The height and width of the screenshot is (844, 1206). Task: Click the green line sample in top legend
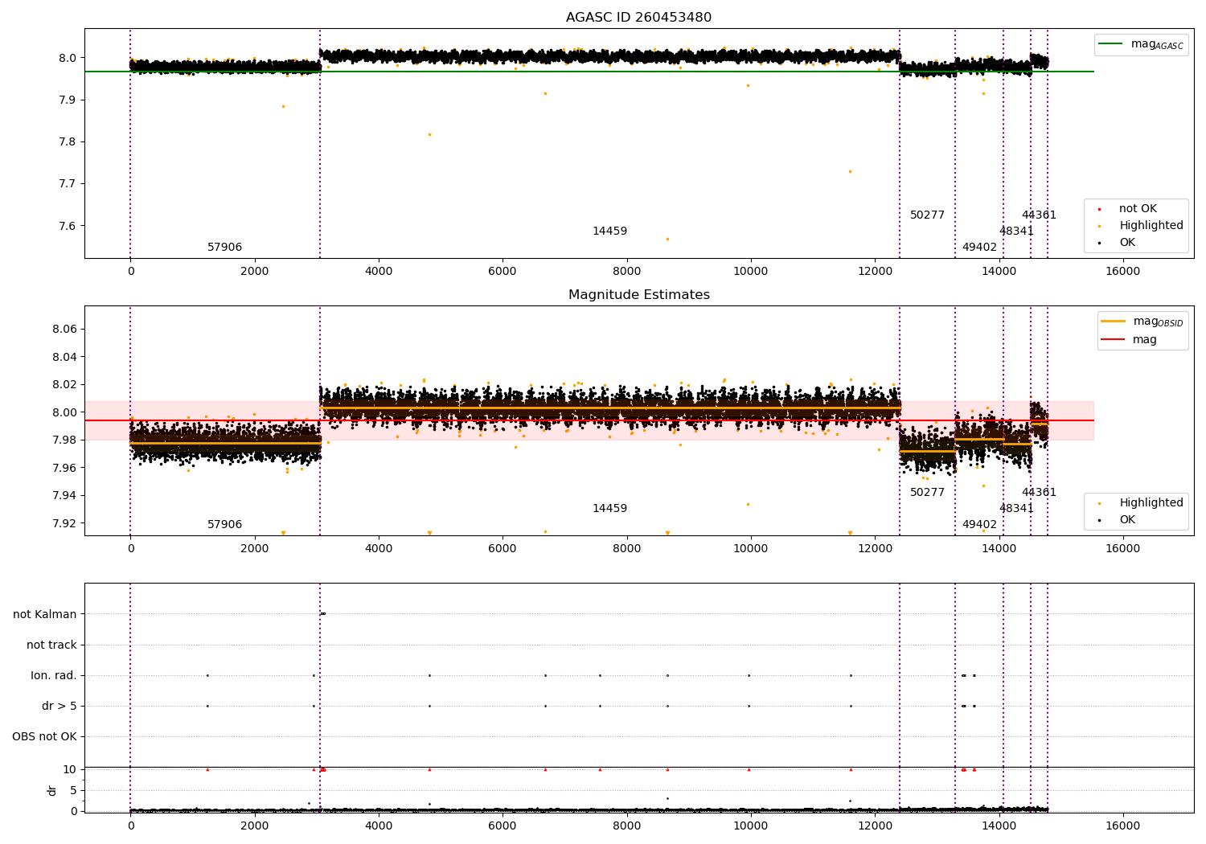1110,44
